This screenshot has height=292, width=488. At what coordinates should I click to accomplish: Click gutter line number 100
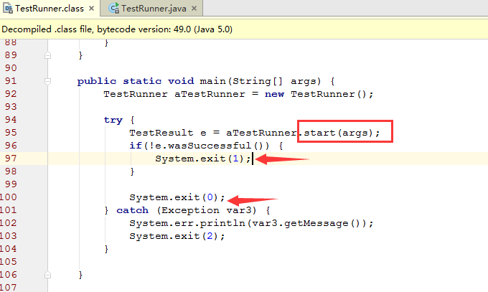[9, 197]
